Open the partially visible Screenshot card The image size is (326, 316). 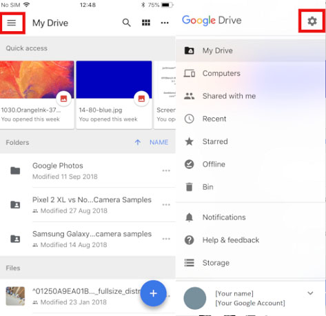coord(165,95)
